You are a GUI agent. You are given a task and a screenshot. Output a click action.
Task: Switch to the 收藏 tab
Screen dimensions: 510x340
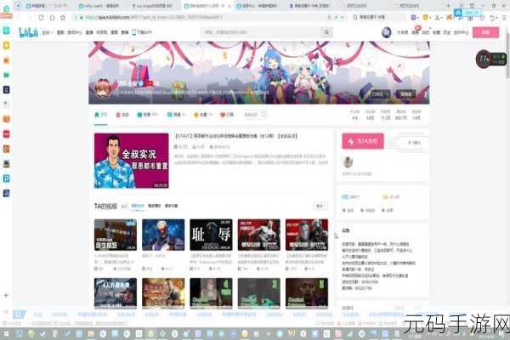tap(202, 115)
